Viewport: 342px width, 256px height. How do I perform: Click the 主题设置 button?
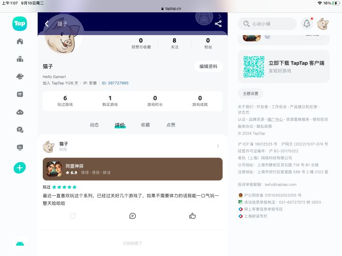tap(250, 93)
